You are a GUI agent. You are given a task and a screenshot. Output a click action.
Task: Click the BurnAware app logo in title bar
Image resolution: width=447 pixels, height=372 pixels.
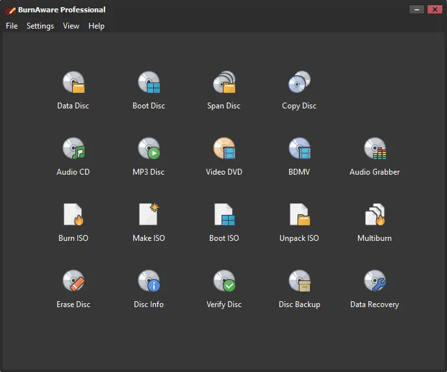click(x=10, y=10)
